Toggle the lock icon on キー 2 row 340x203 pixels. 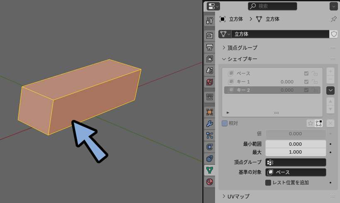pyautogui.click(x=315, y=90)
